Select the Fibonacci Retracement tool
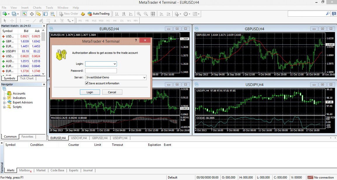Viewport: 337px width, 180px height. pos(48,21)
